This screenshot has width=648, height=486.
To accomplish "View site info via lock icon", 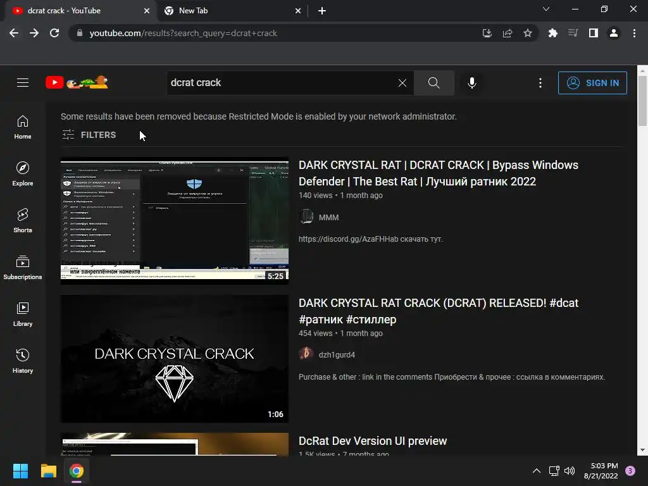I will [x=80, y=33].
